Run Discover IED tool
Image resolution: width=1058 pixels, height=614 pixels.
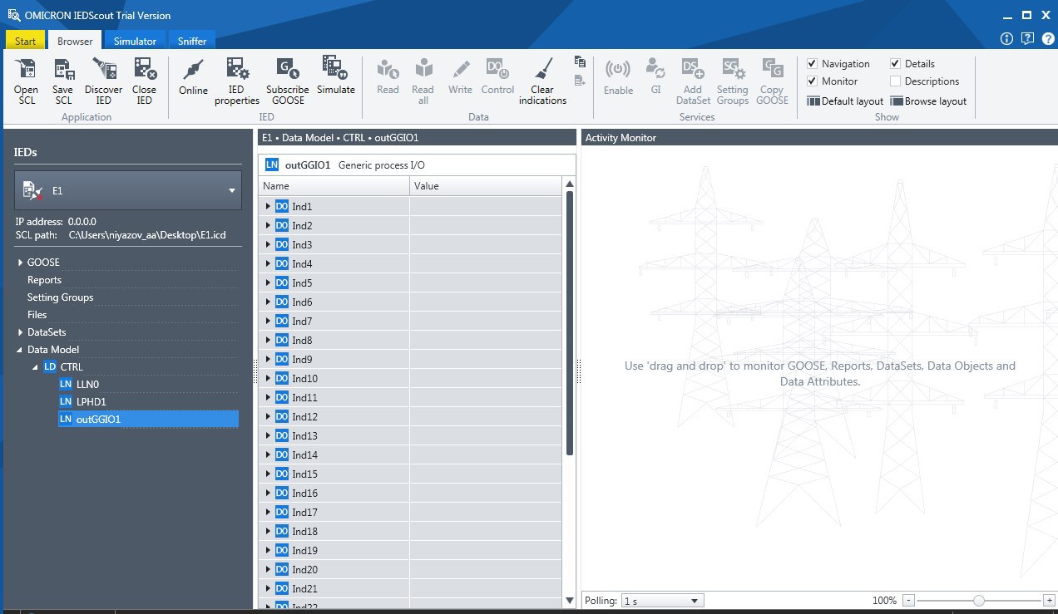(x=103, y=81)
